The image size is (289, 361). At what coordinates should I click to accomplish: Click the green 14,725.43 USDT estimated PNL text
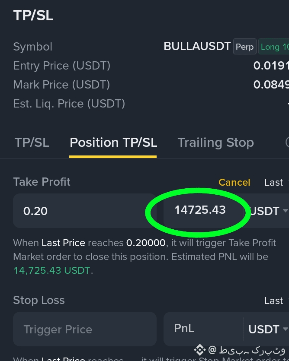point(51,270)
